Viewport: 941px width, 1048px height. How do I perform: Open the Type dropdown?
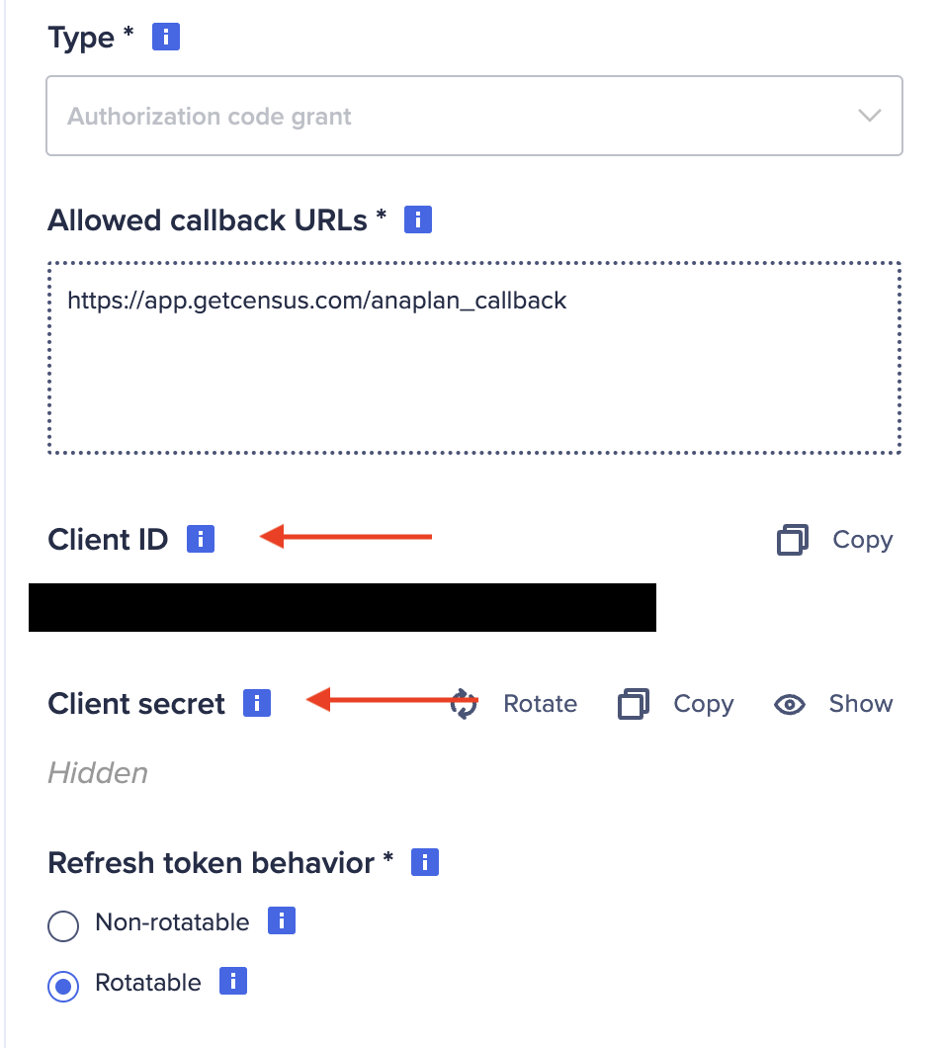point(473,116)
